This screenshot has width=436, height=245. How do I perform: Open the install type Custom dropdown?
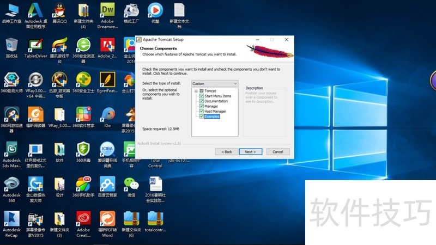click(215, 83)
